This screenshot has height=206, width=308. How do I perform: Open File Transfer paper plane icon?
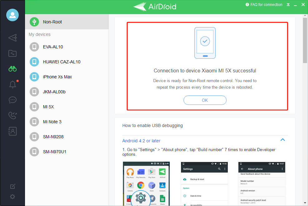pos(12,38)
